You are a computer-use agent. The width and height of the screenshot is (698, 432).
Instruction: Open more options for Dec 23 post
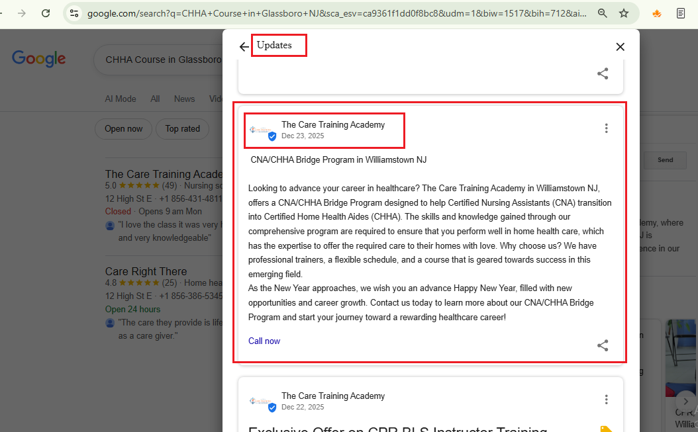605,128
